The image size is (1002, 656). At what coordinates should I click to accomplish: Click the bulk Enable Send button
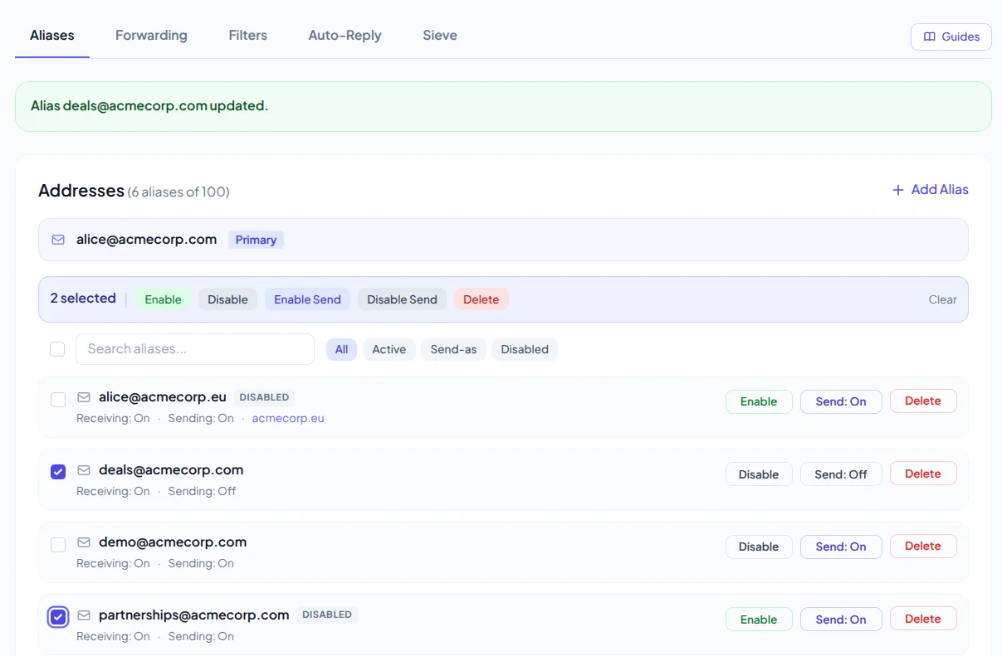[307, 299]
